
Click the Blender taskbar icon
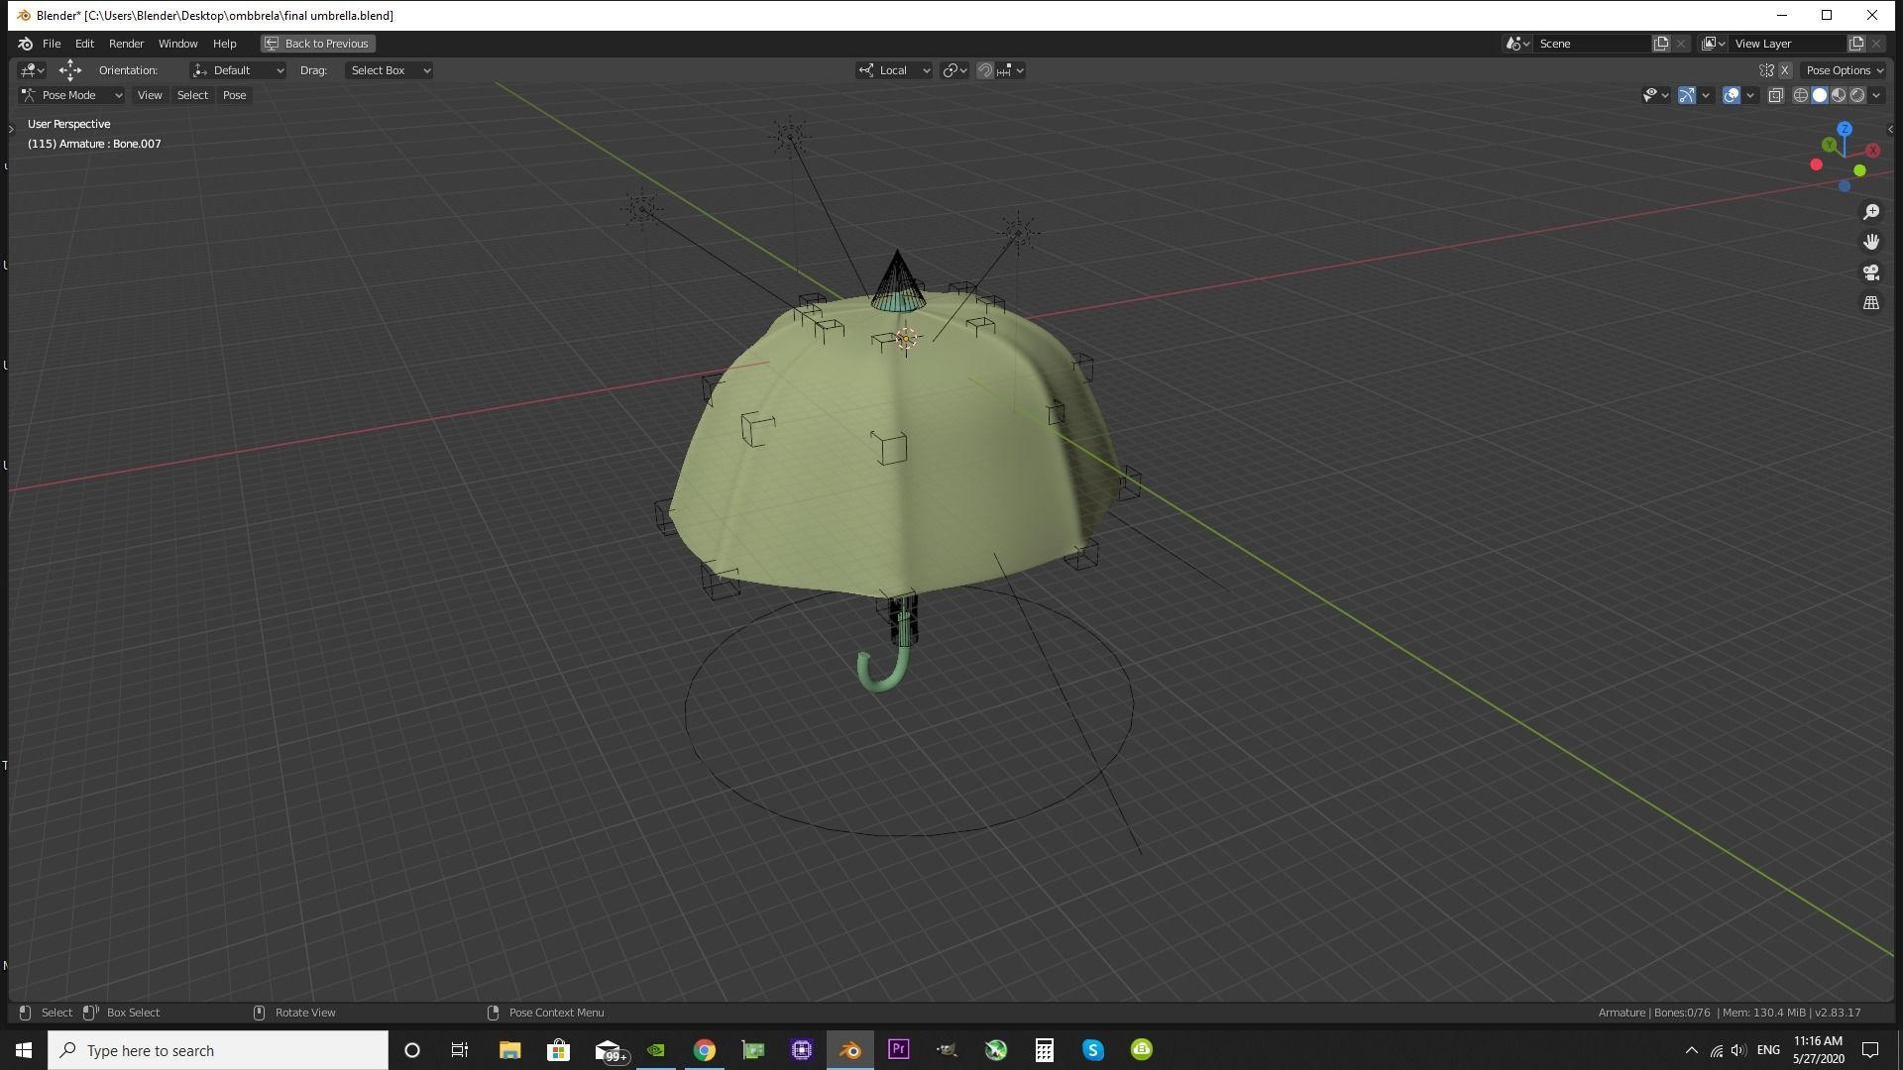(850, 1050)
